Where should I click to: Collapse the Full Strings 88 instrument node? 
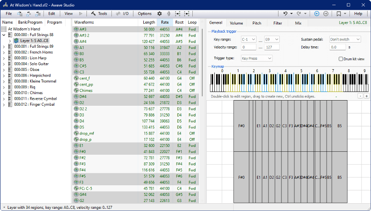point(4,35)
